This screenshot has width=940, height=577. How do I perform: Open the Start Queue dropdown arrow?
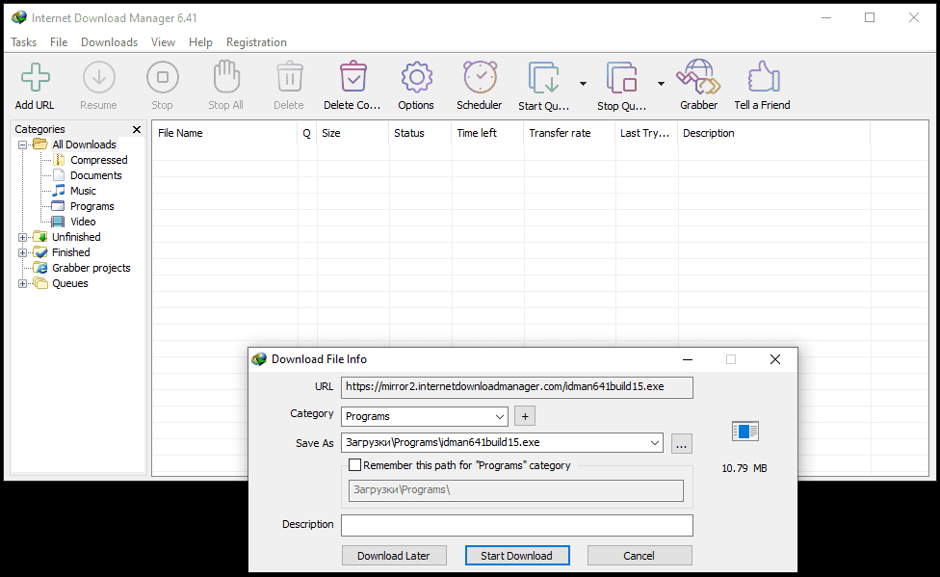pyautogui.click(x=583, y=84)
